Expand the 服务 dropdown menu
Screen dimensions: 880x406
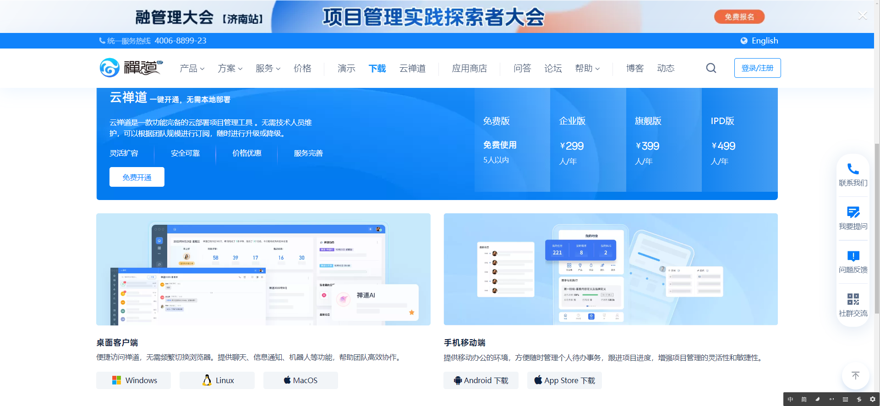pos(268,68)
